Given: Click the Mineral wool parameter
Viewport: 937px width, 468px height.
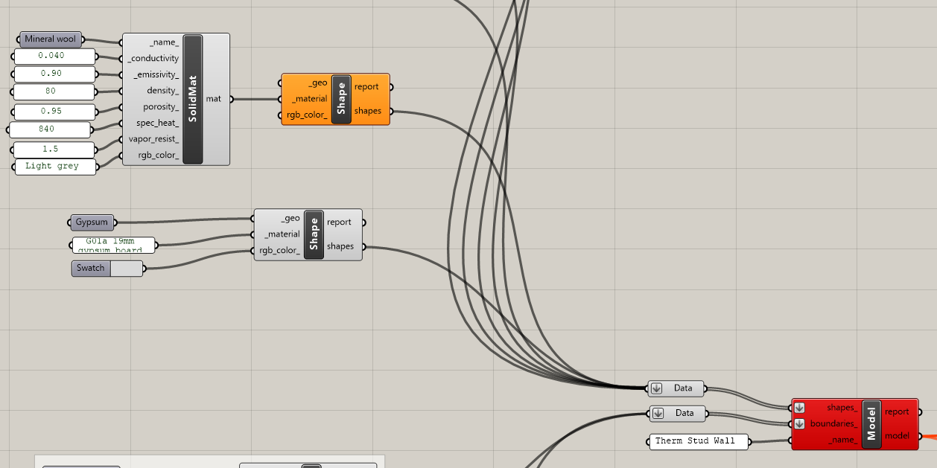Looking at the screenshot, I should pos(50,39).
